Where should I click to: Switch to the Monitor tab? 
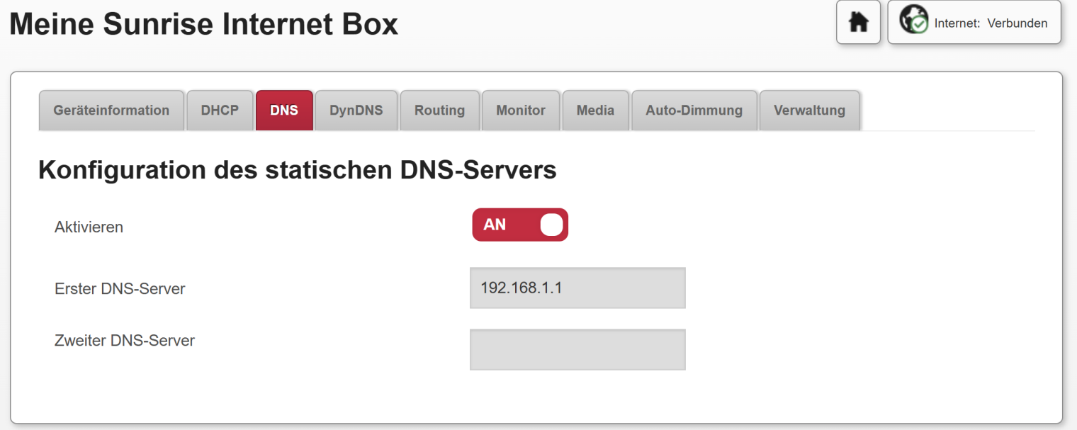pos(521,111)
